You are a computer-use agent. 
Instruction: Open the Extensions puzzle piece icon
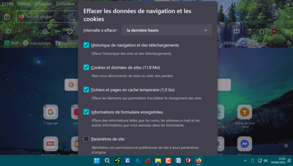tap(261, 31)
